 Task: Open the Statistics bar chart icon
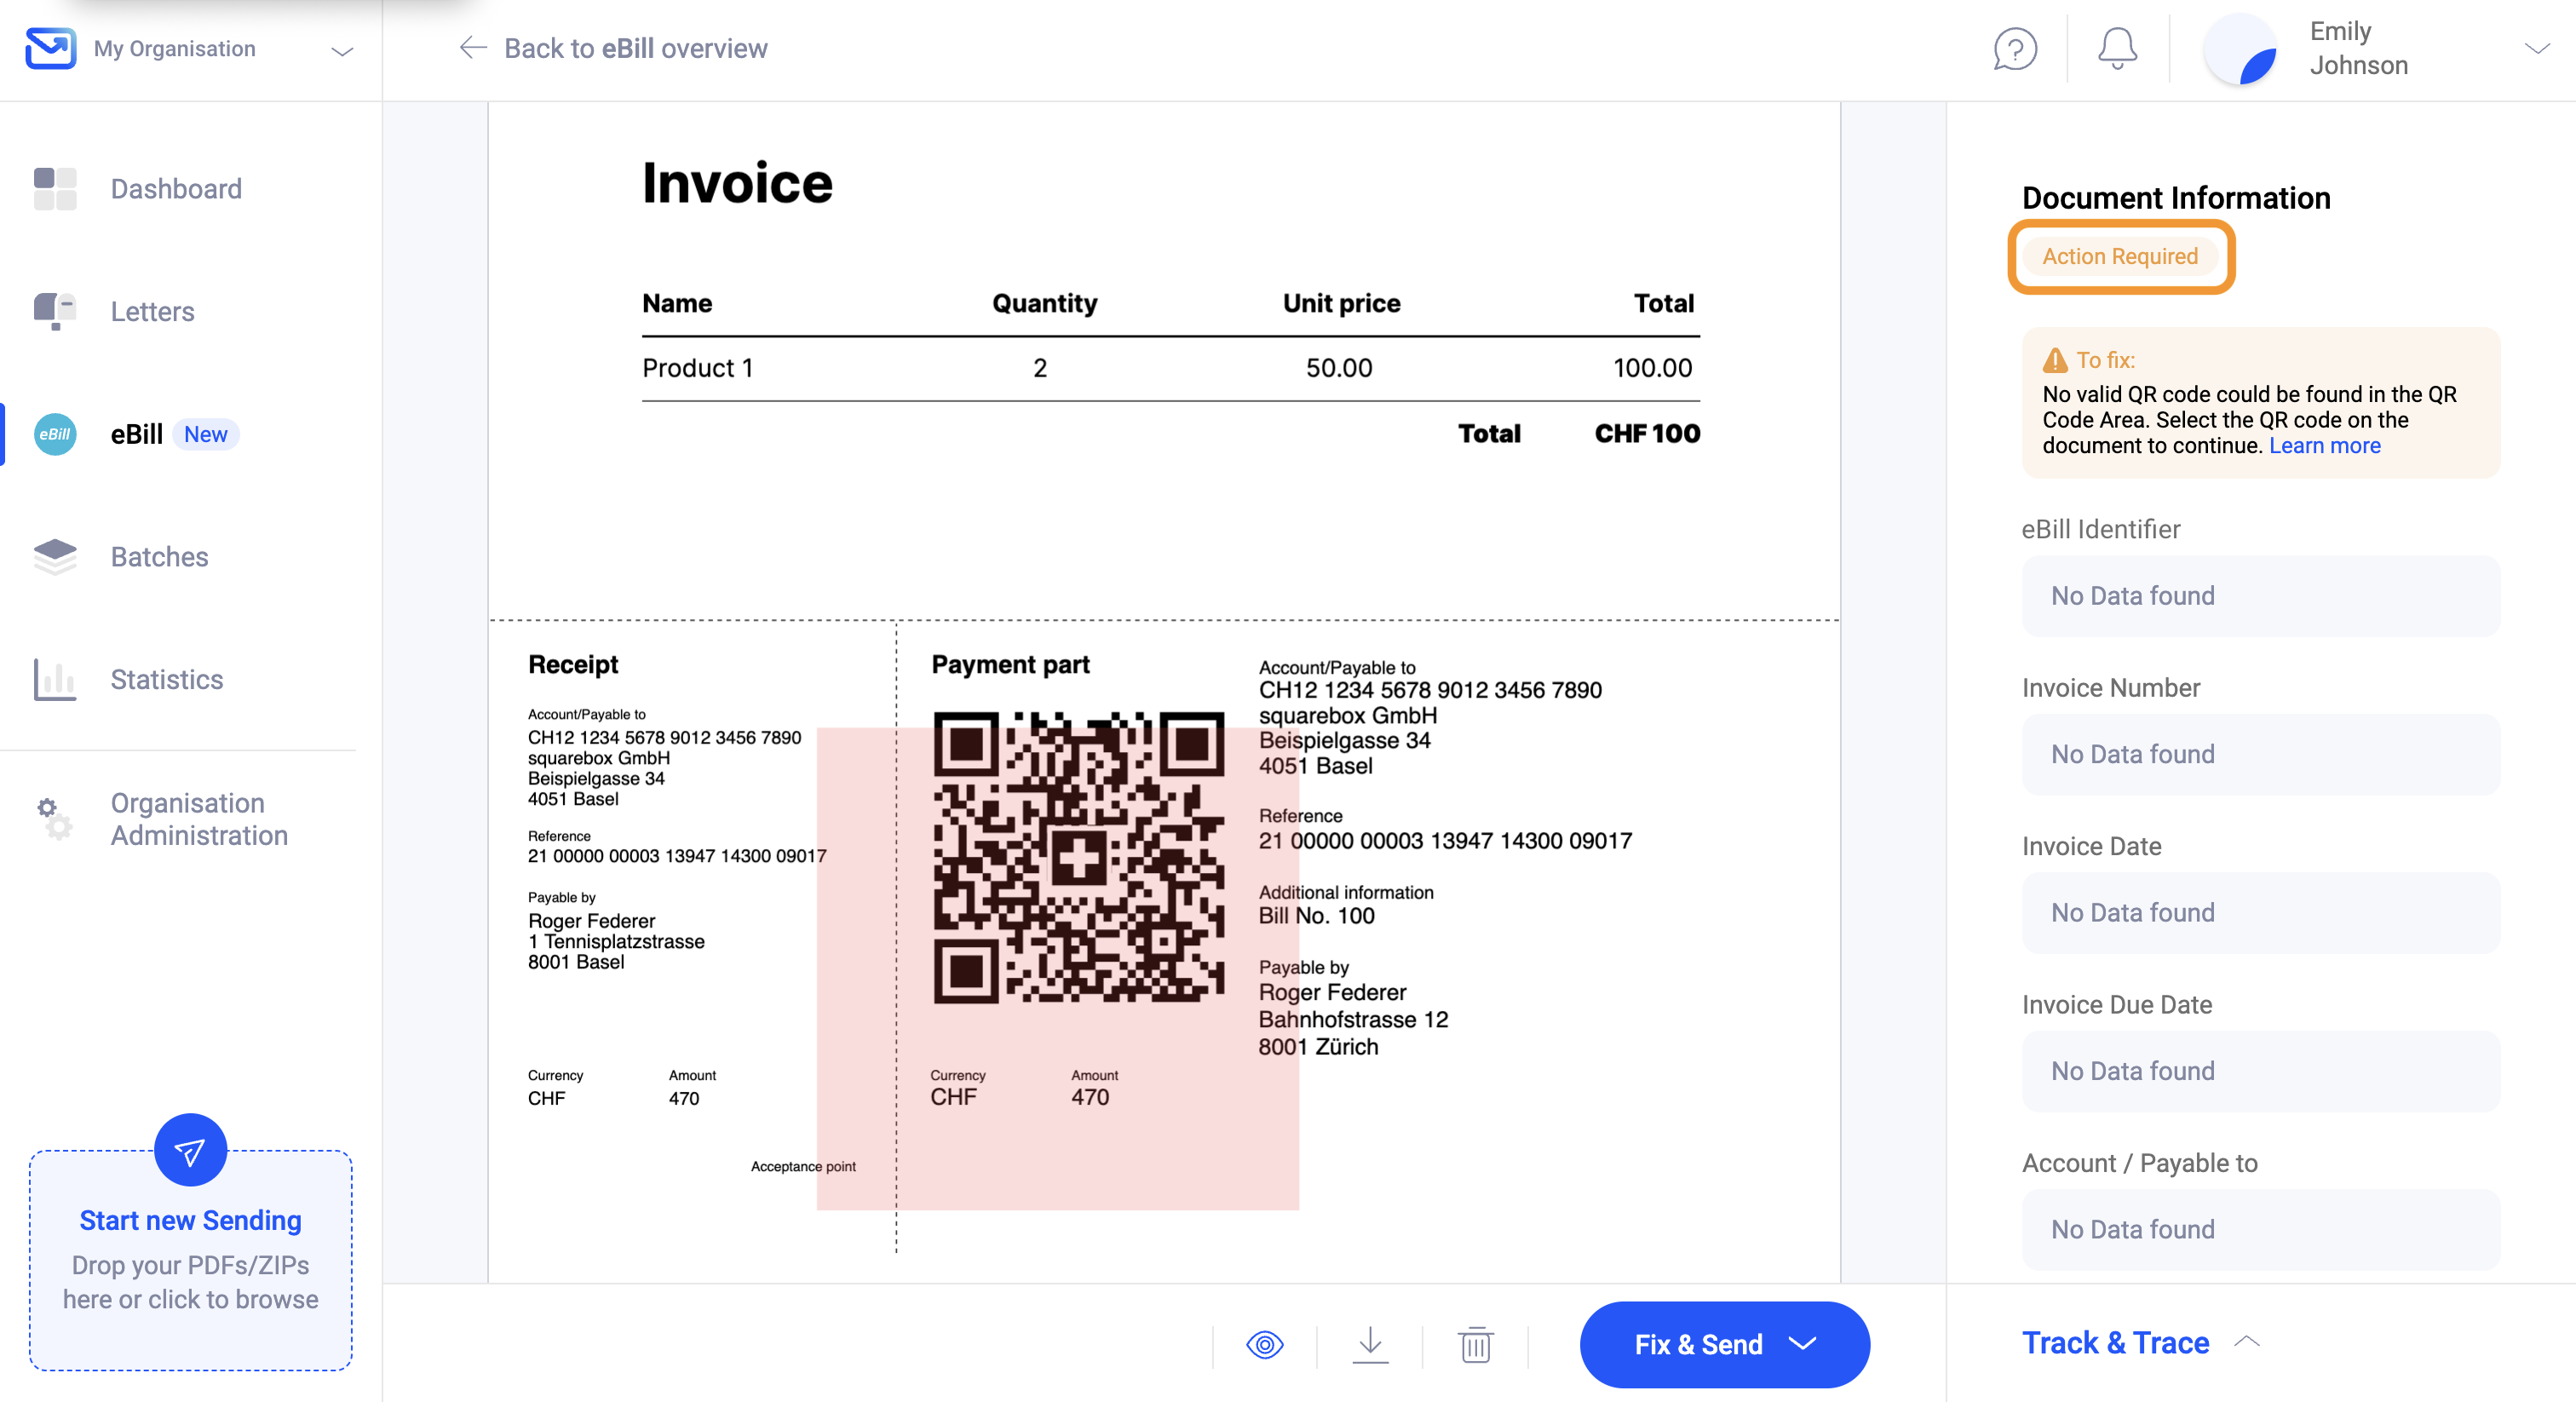tap(55, 679)
